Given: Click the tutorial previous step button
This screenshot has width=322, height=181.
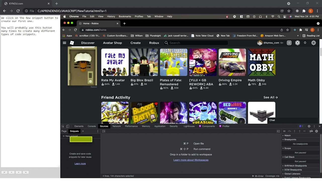Looking at the screenshot, I should (11, 172).
